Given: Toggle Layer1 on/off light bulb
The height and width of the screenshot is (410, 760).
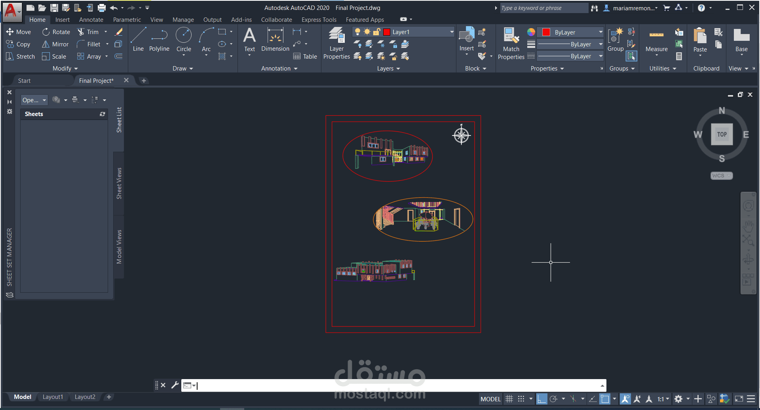Looking at the screenshot, I should tap(357, 32).
